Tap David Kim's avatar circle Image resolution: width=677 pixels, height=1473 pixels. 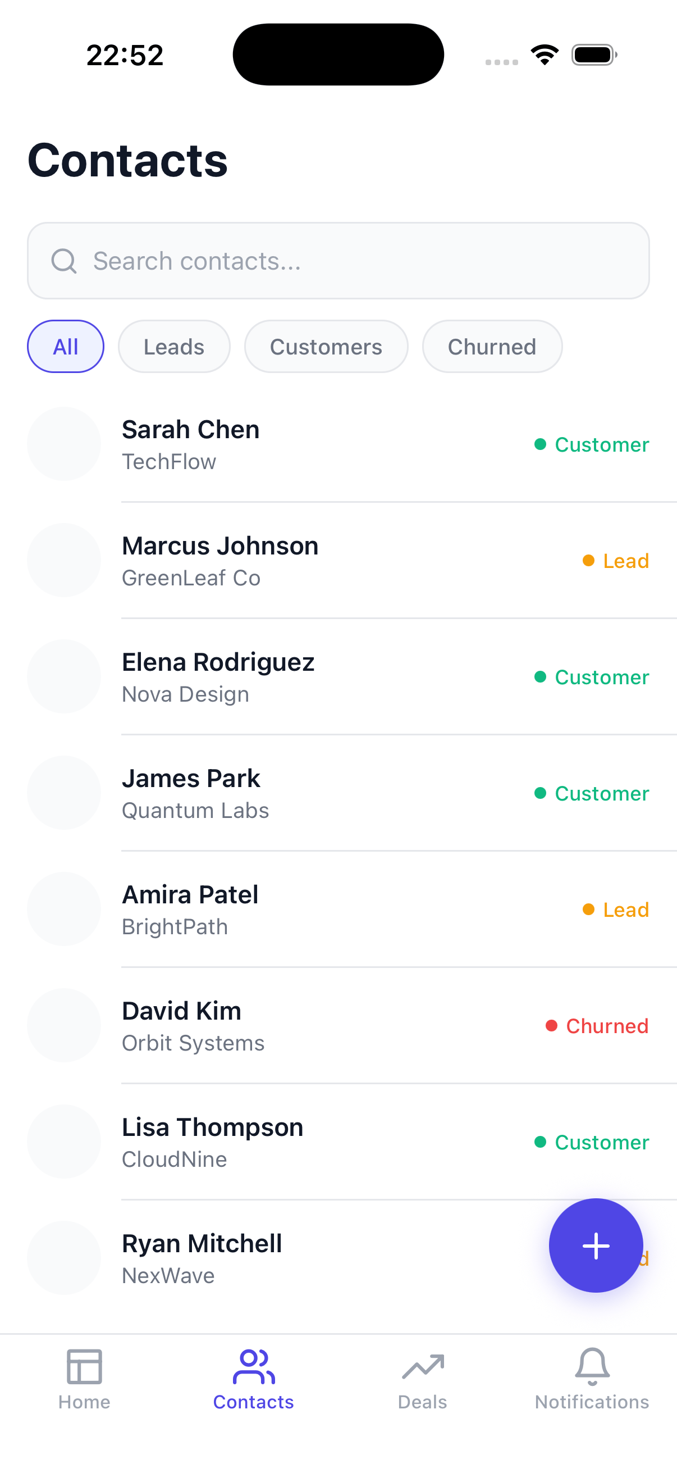[64, 1025]
